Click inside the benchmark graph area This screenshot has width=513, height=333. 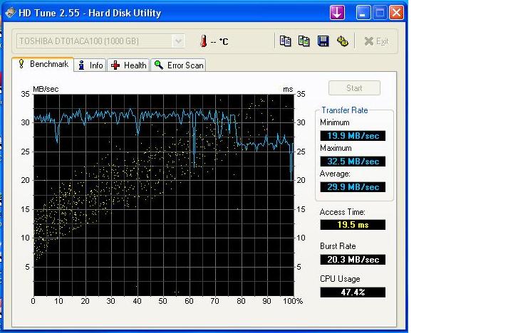[163, 192]
